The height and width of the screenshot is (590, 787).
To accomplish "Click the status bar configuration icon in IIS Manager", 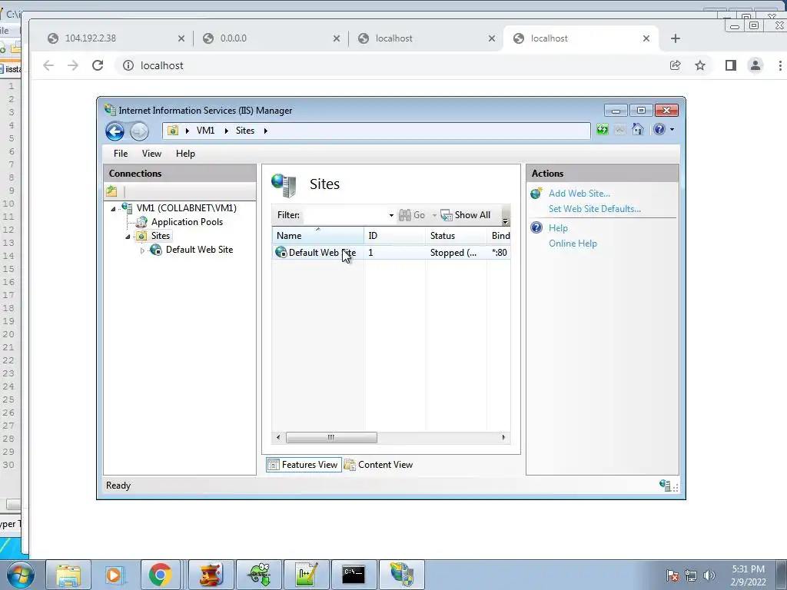I will pos(665,486).
